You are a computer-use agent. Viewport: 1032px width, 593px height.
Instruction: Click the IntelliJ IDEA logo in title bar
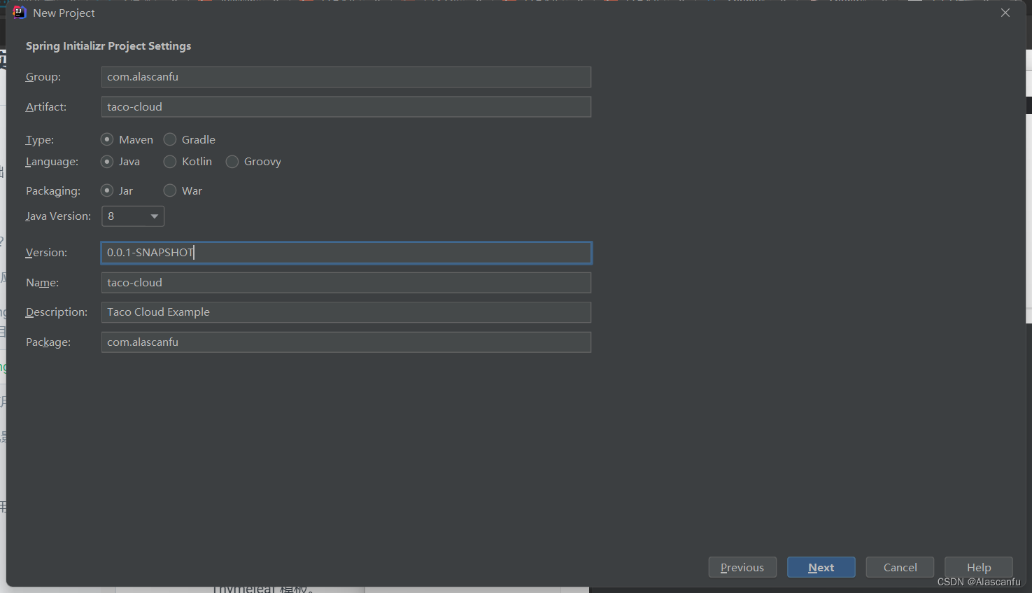coord(19,13)
